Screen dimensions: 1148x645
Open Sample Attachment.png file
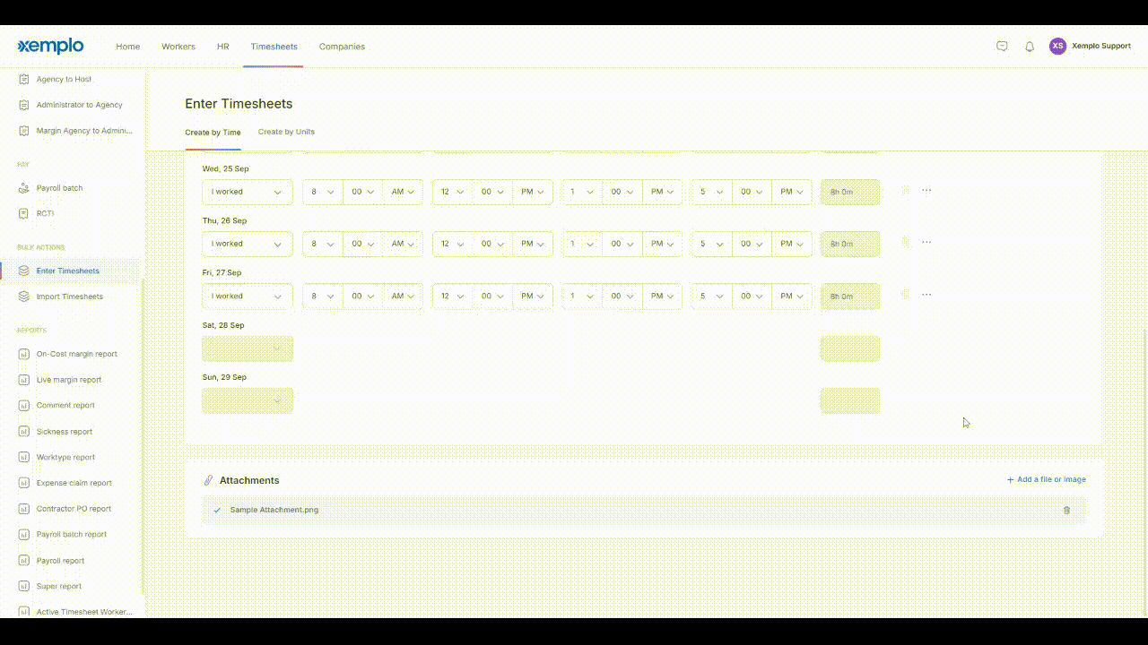click(274, 510)
